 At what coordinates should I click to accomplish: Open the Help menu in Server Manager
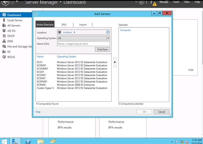pos(197,2)
